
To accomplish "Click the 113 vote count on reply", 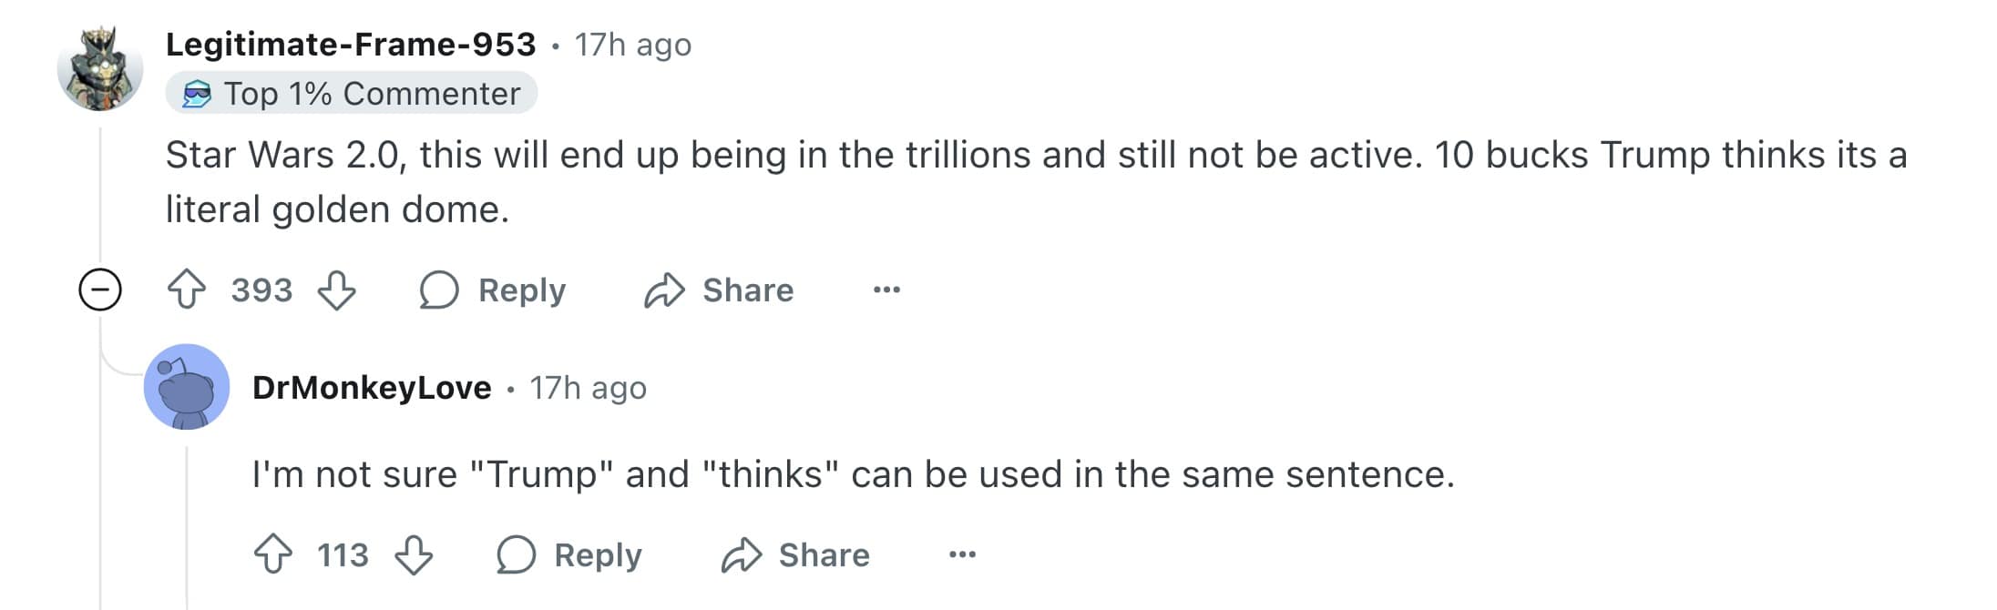I will (x=343, y=554).
